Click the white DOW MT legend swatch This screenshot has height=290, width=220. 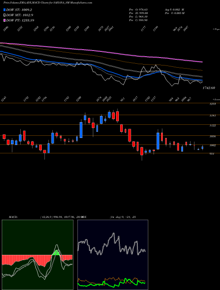(x=4, y=15)
